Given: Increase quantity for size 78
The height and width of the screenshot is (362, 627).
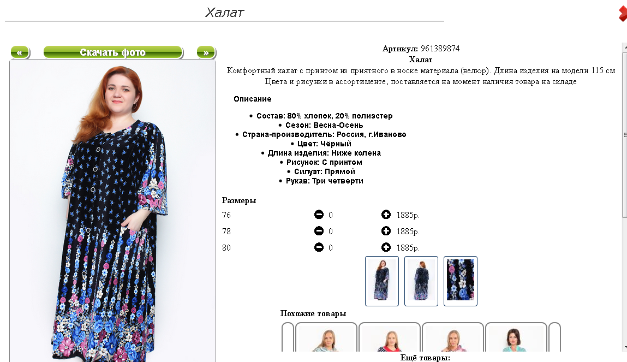Looking at the screenshot, I should pos(386,231).
